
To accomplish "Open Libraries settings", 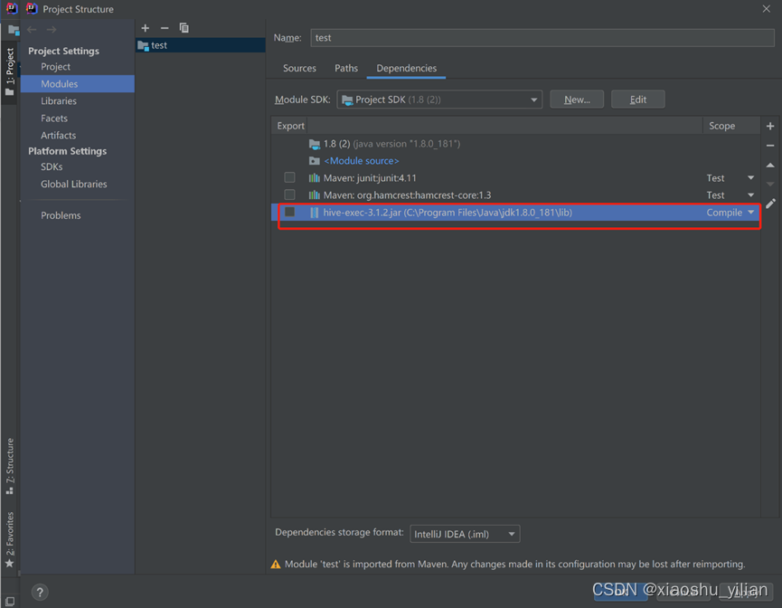I will 59,100.
